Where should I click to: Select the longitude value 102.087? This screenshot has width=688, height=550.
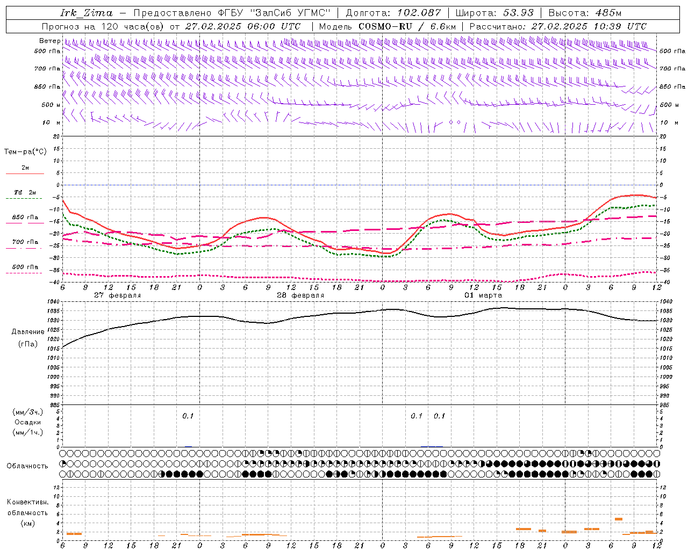(419, 13)
